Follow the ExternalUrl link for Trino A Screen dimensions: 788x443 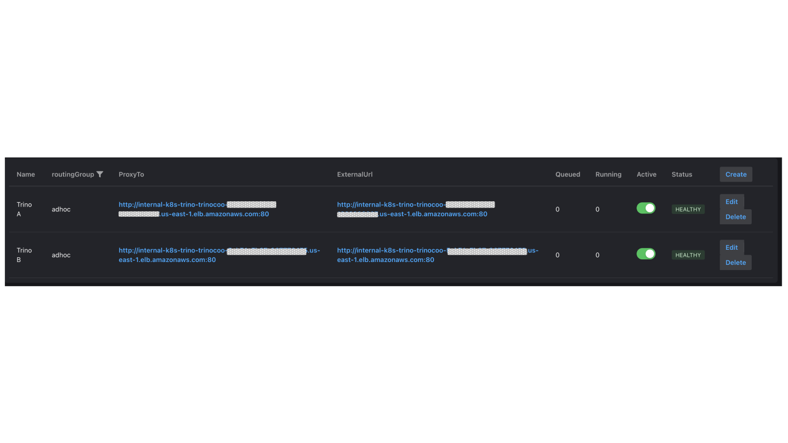[x=390, y=205]
